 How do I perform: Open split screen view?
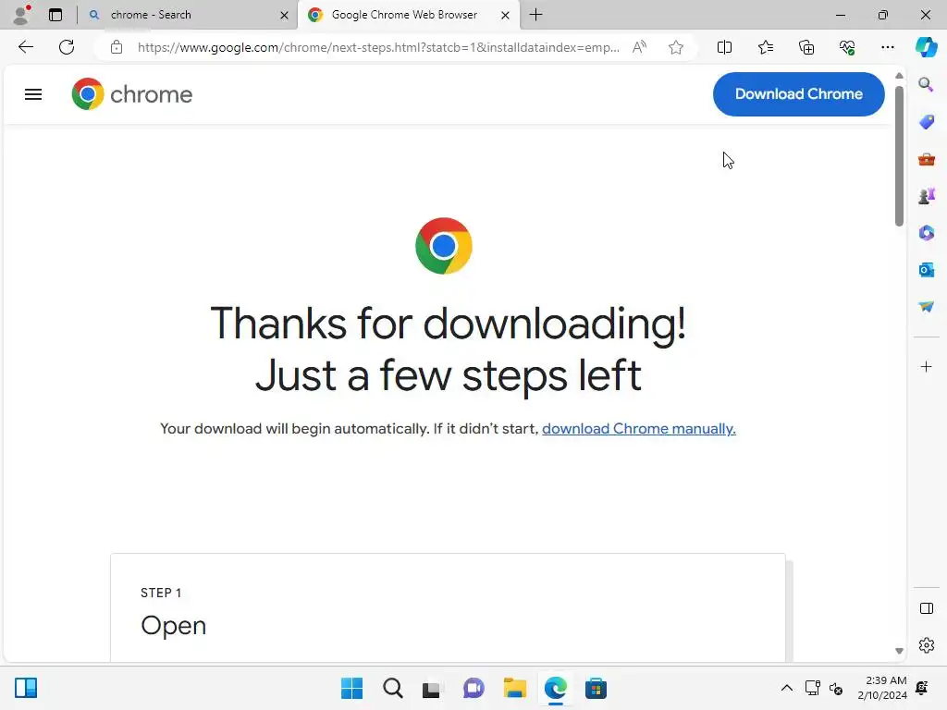pyautogui.click(x=724, y=47)
